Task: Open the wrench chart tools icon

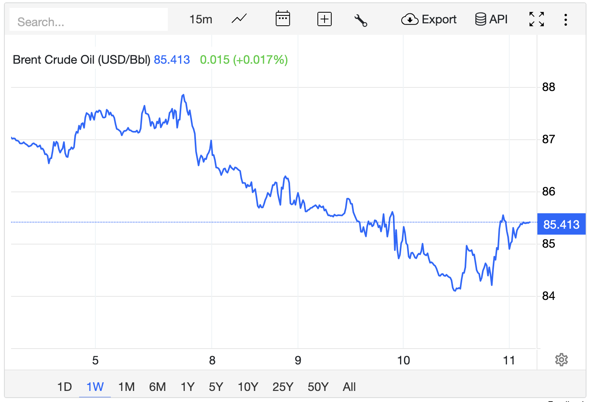Action: [x=361, y=20]
